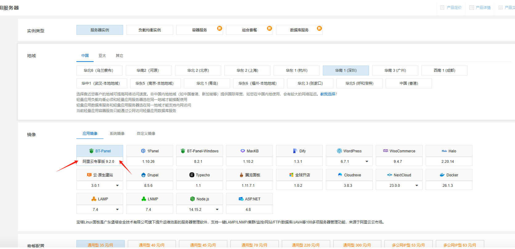Click the 产品详情 icon at top
This screenshot has height=249, width=515.
point(472,8)
